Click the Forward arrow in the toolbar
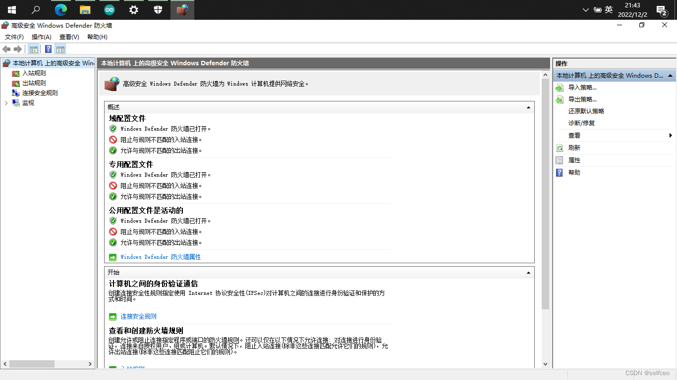The width and height of the screenshot is (677, 380). 18,49
